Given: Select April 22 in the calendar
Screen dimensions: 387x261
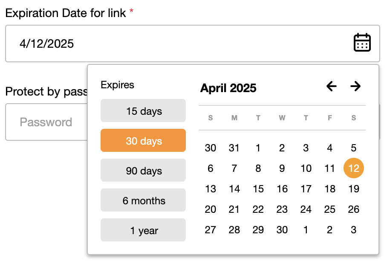Looking at the screenshot, I should (258, 209).
